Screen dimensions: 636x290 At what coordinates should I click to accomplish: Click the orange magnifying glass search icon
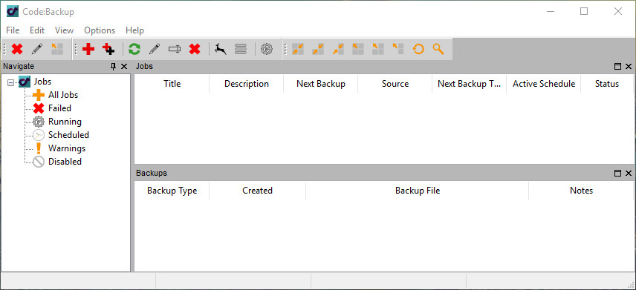point(438,50)
